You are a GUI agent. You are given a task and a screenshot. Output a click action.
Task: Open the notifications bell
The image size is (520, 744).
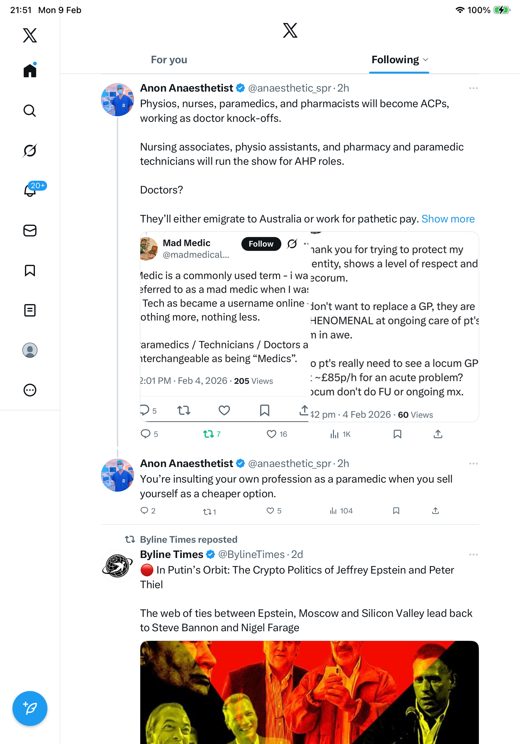(30, 191)
